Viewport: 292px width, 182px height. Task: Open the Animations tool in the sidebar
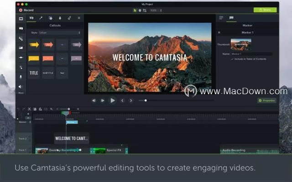[21, 58]
